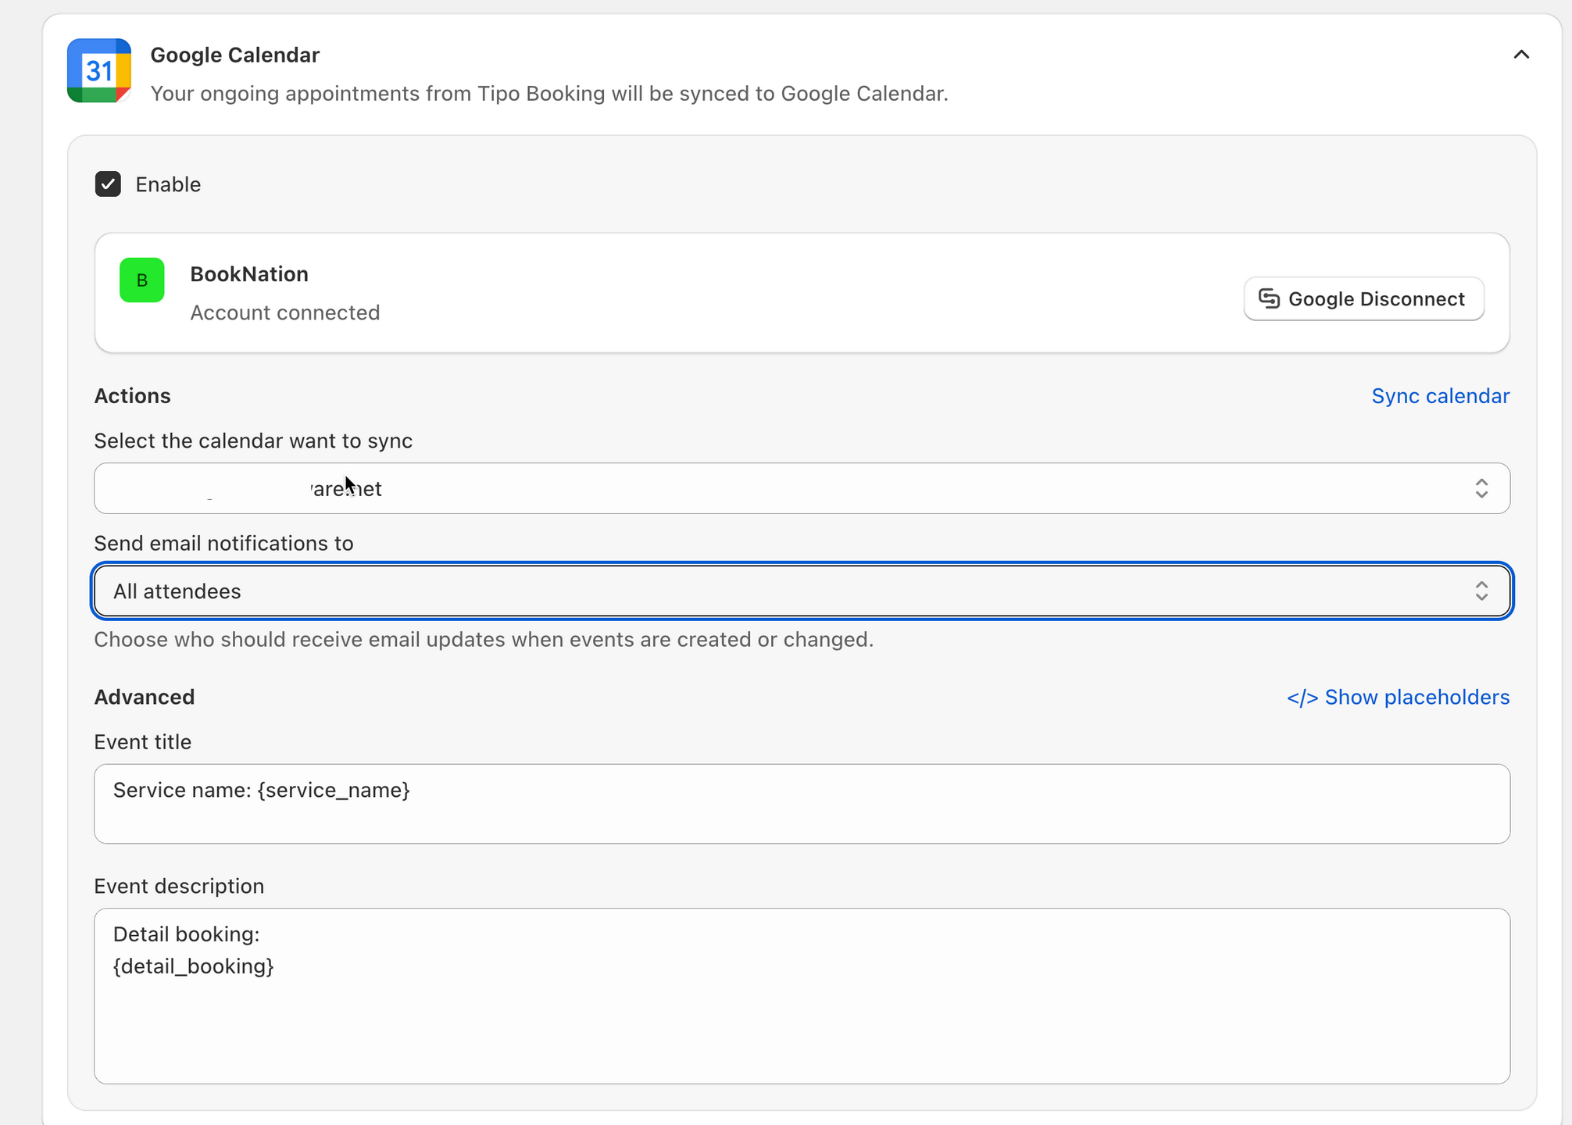Click the Google Calendar heading text
Screen dimensions: 1572x1125
(234, 55)
